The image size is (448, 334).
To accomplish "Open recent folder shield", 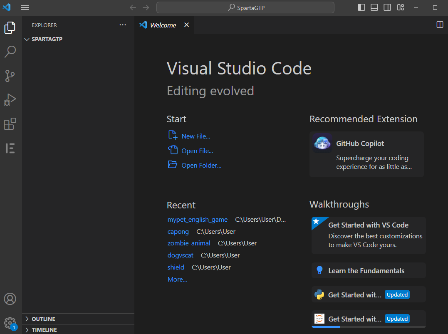I will coord(176,267).
